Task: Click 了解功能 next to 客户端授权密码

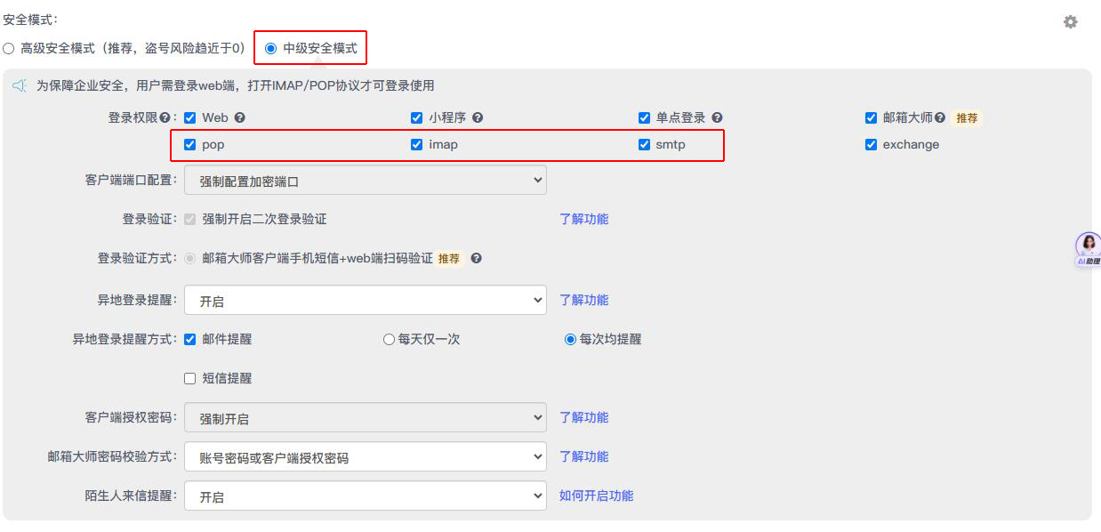Action: (x=584, y=417)
